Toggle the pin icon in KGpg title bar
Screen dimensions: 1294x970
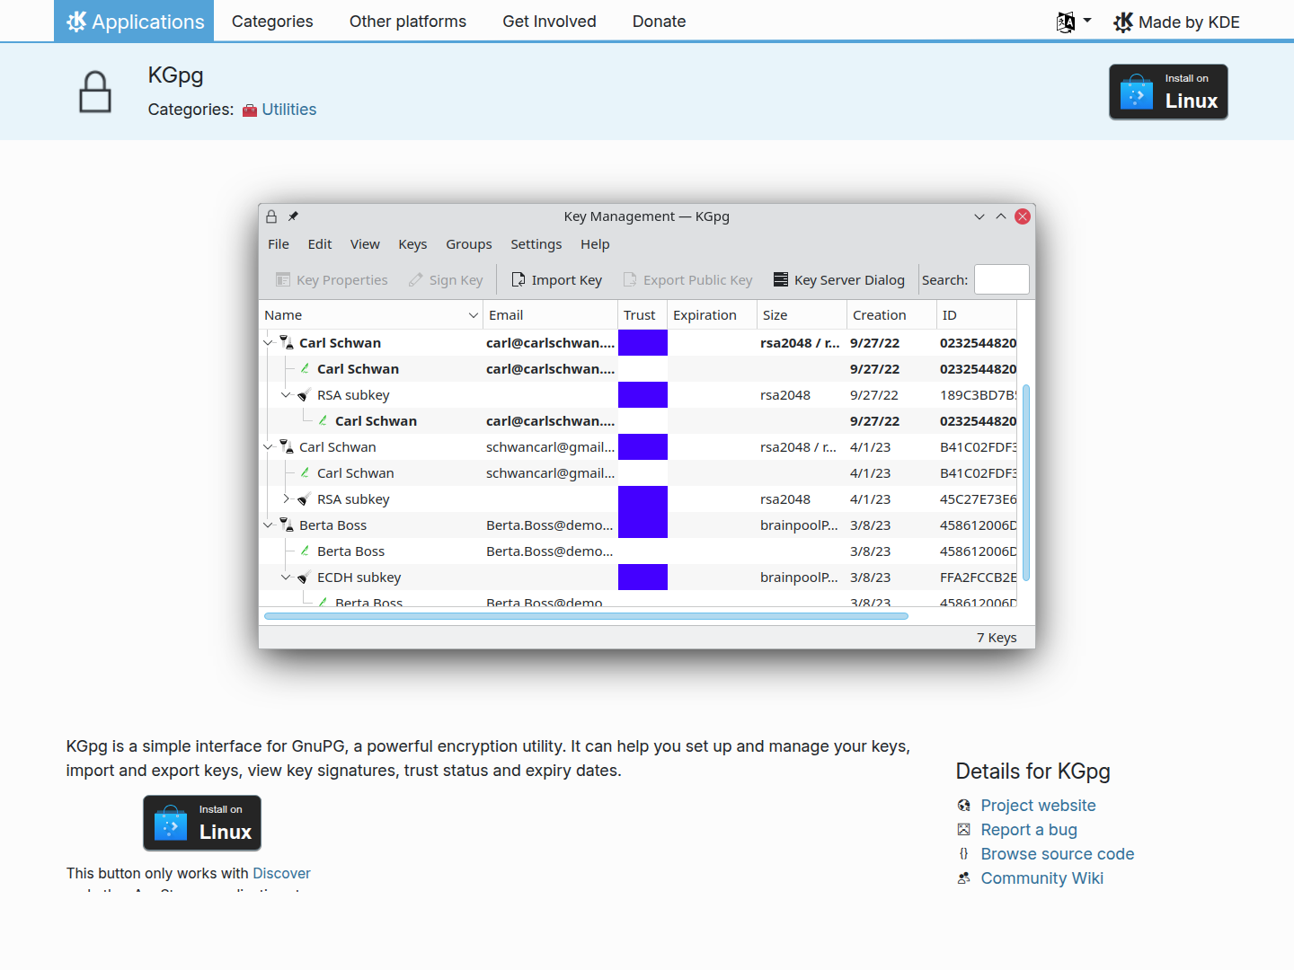click(x=293, y=216)
